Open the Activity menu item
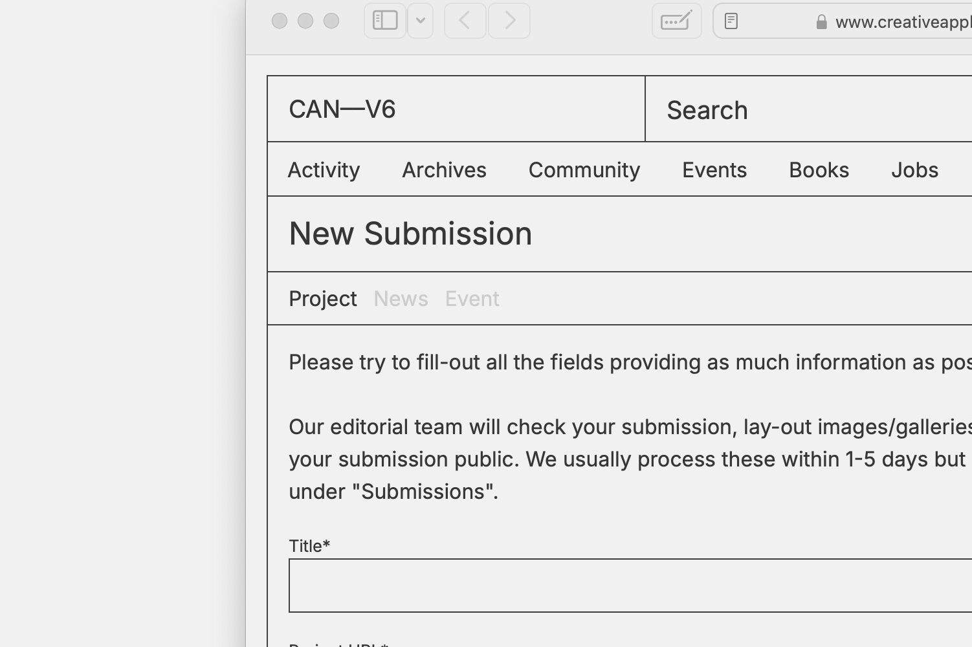Viewport: 972px width, 647px height. pyautogui.click(x=324, y=170)
